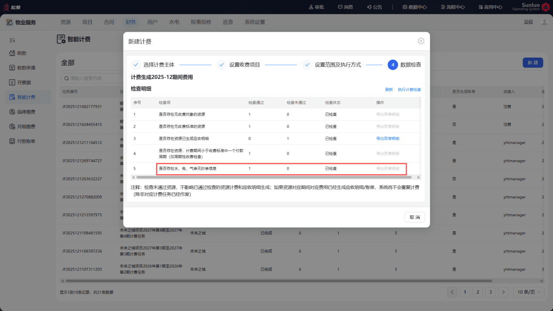Select page 2 in pagination
Screen dimensions: 553x311
(x=478, y=292)
